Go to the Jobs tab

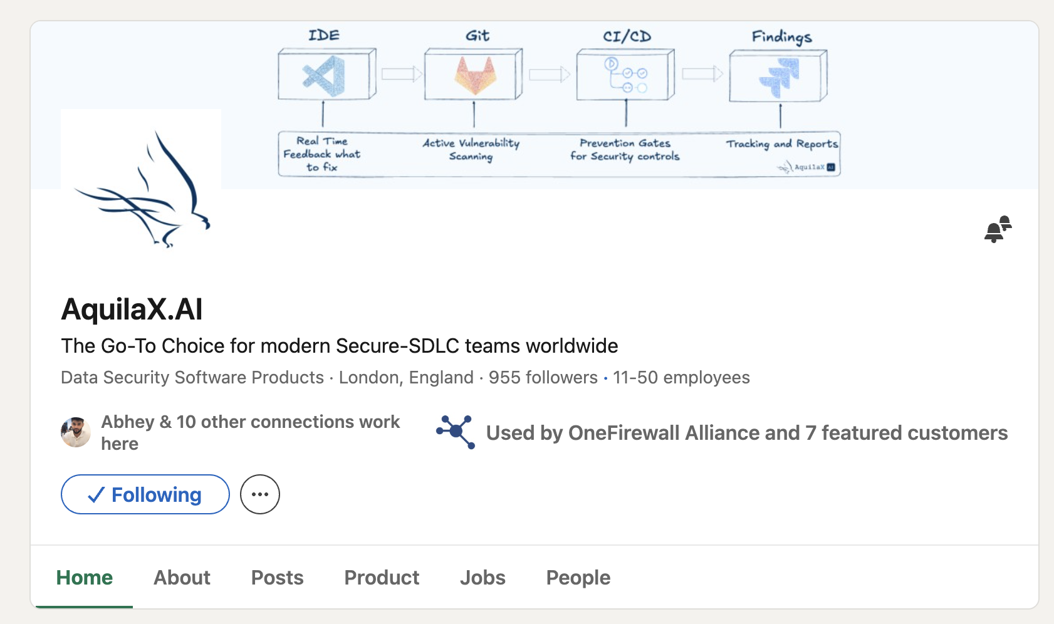click(x=483, y=577)
